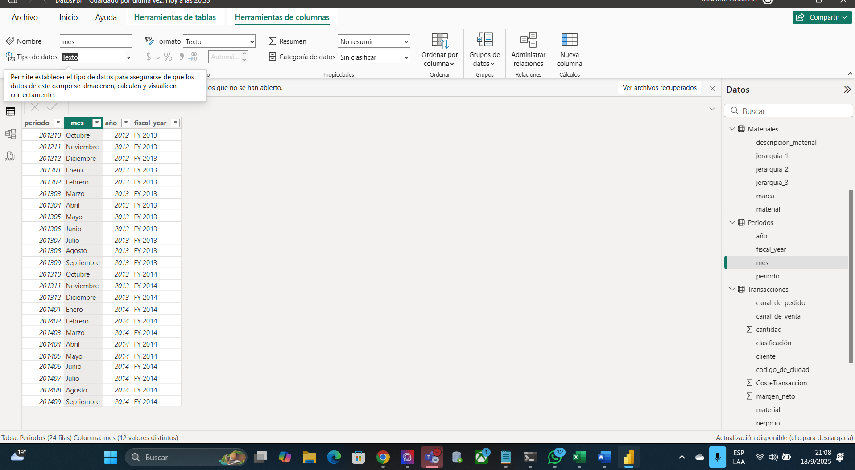Screen dimensions: 855x470
Task: Collapse the Datos pane with double chevron
Action: [x=847, y=90]
